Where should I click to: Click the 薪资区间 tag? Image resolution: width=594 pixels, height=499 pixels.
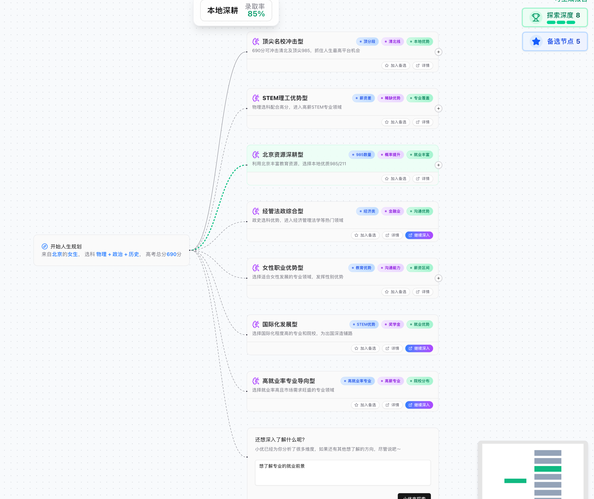click(420, 268)
